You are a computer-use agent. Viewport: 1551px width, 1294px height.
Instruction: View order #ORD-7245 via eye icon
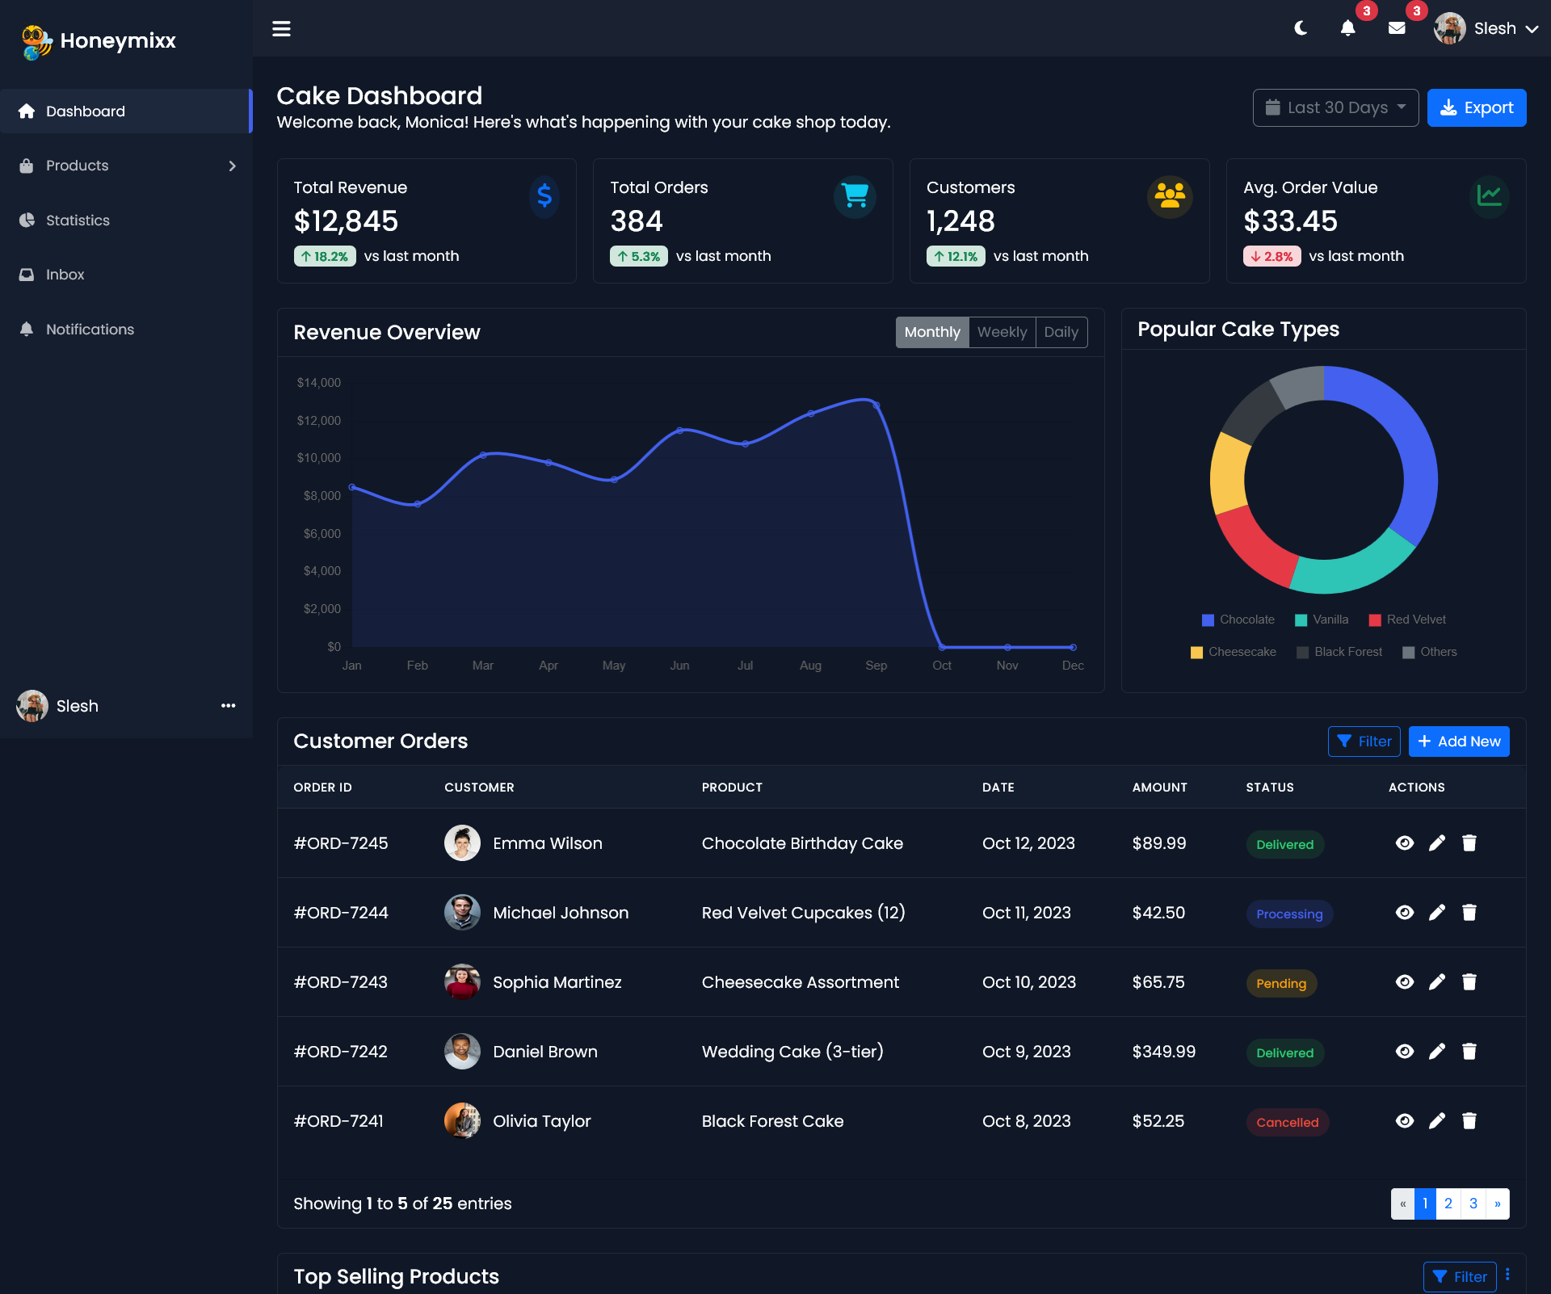(1405, 843)
